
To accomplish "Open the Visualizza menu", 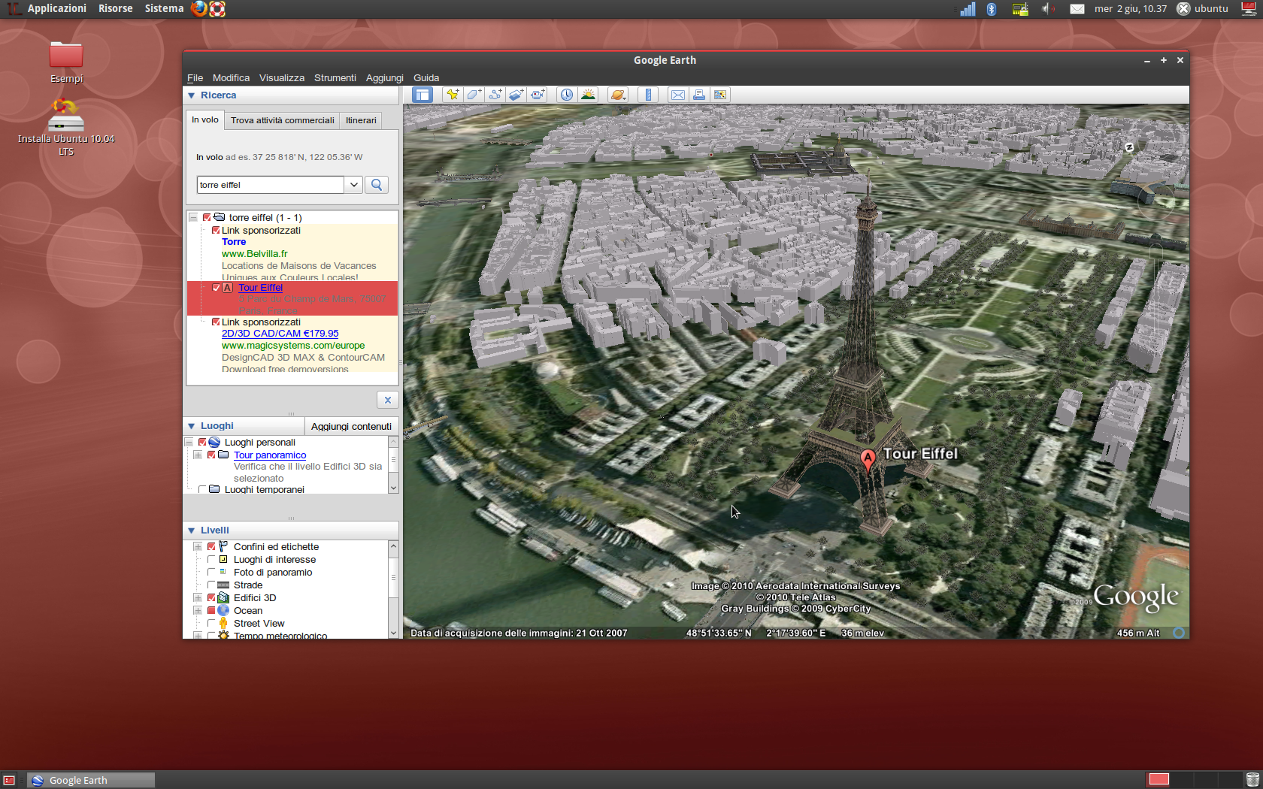I will [x=282, y=77].
